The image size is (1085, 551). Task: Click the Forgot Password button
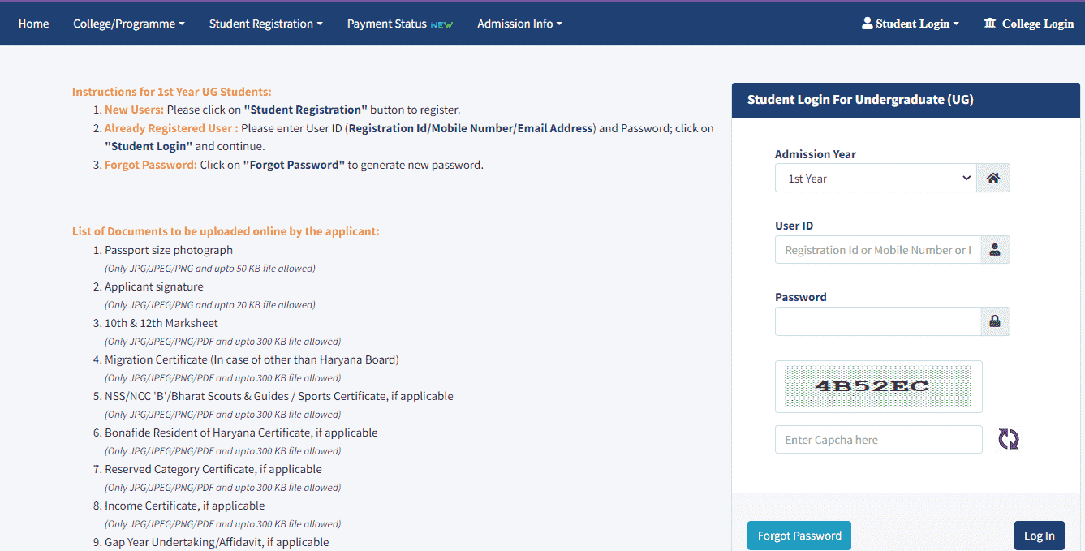pos(799,536)
